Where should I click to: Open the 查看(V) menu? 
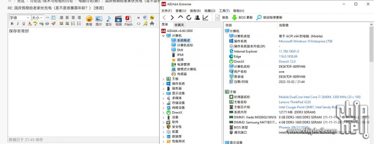coord(181,11)
